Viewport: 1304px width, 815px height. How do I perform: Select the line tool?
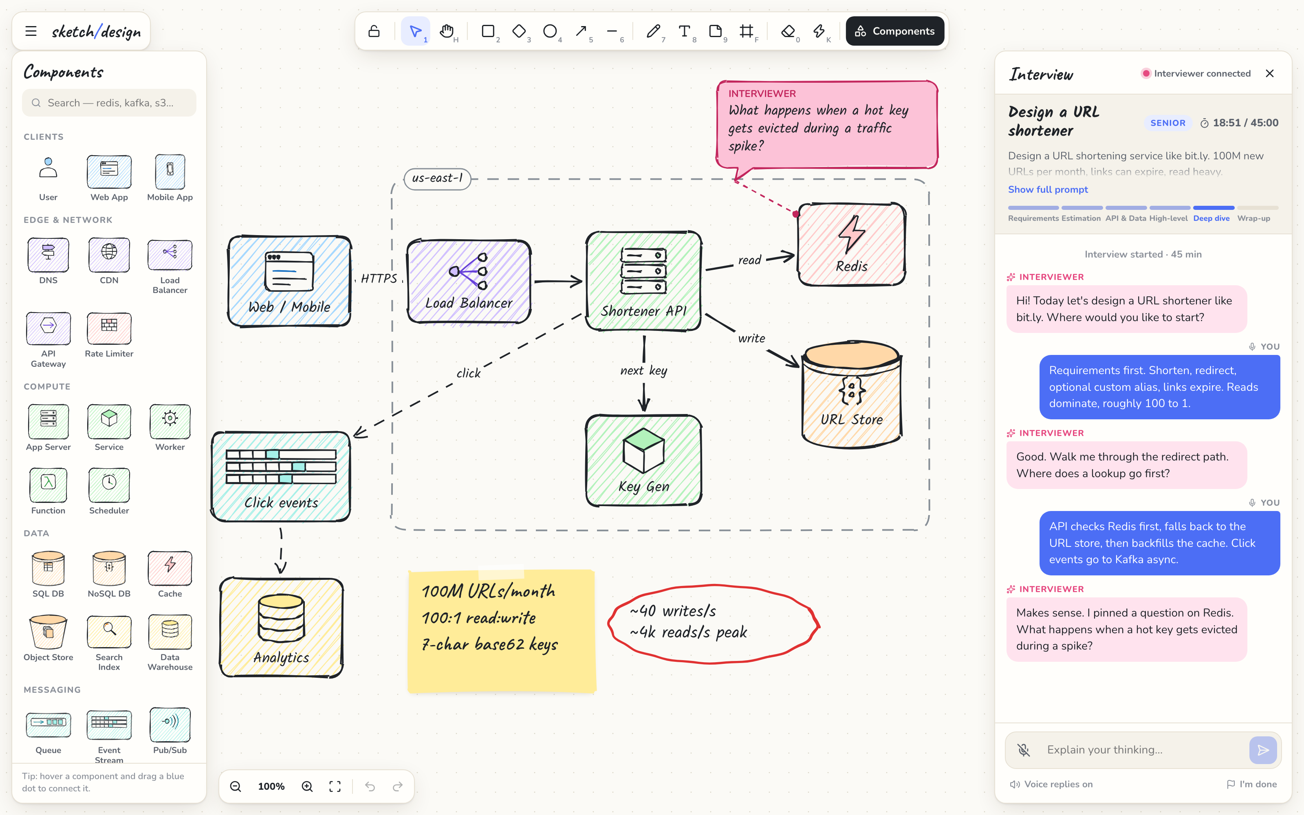coord(612,31)
